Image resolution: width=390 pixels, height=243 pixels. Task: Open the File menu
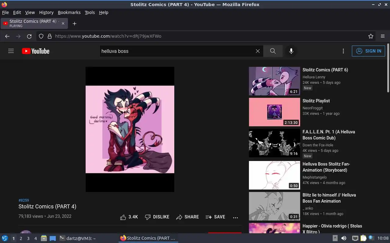(5, 12)
